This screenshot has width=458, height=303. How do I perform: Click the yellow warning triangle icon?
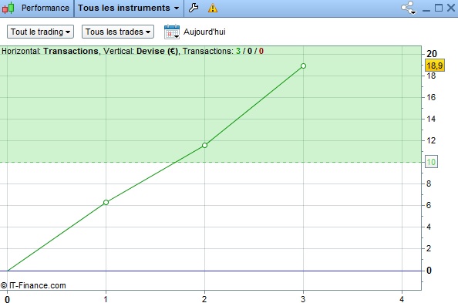click(213, 8)
